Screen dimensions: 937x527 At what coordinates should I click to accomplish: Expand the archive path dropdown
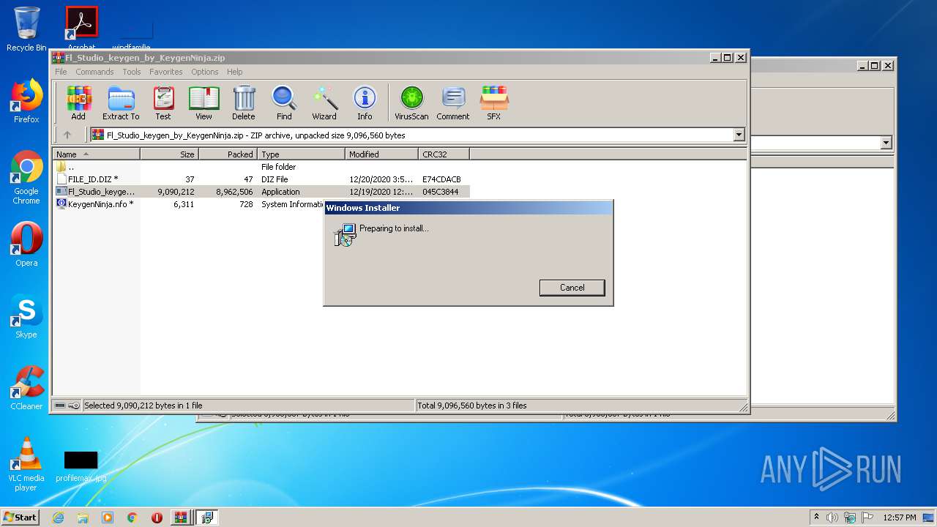[x=739, y=135]
